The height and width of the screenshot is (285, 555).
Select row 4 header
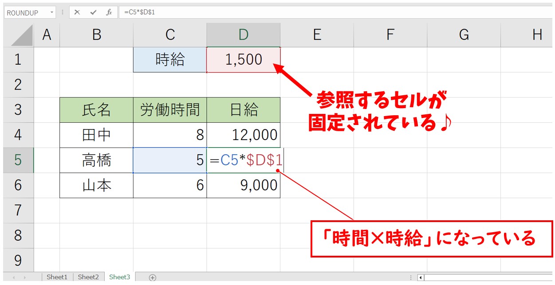(18, 135)
